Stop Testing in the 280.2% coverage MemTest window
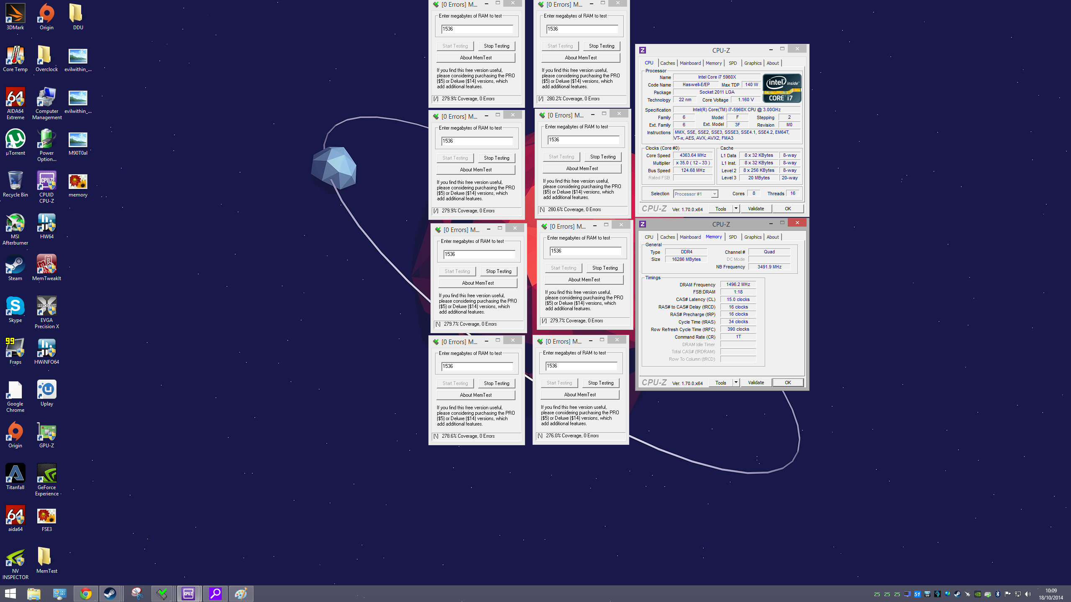 [602, 46]
